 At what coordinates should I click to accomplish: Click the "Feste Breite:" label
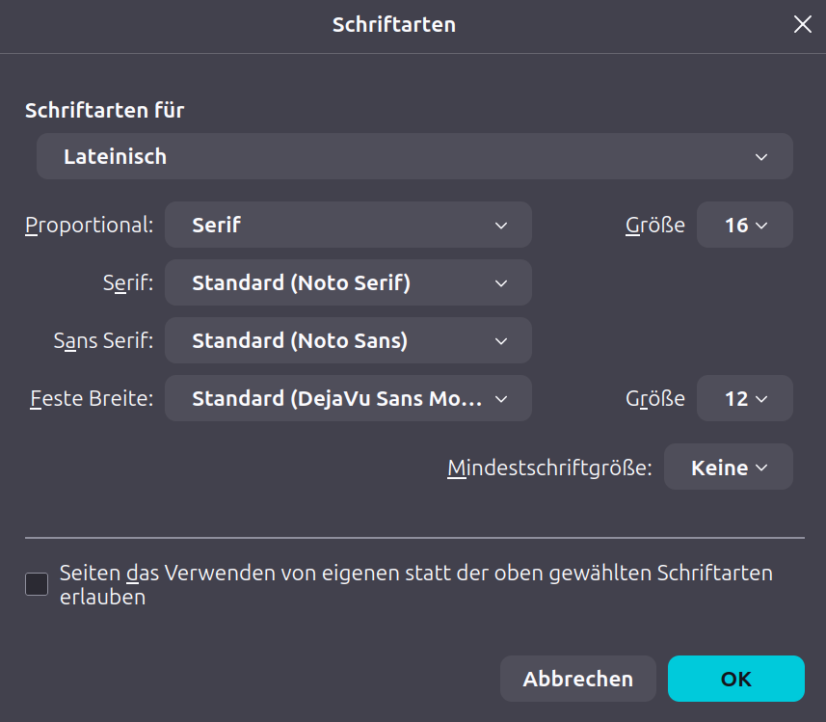92,399
